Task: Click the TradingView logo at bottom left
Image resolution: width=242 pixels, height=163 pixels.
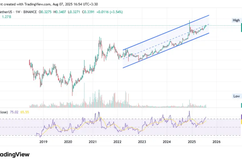Action: (x=14, y=154)
